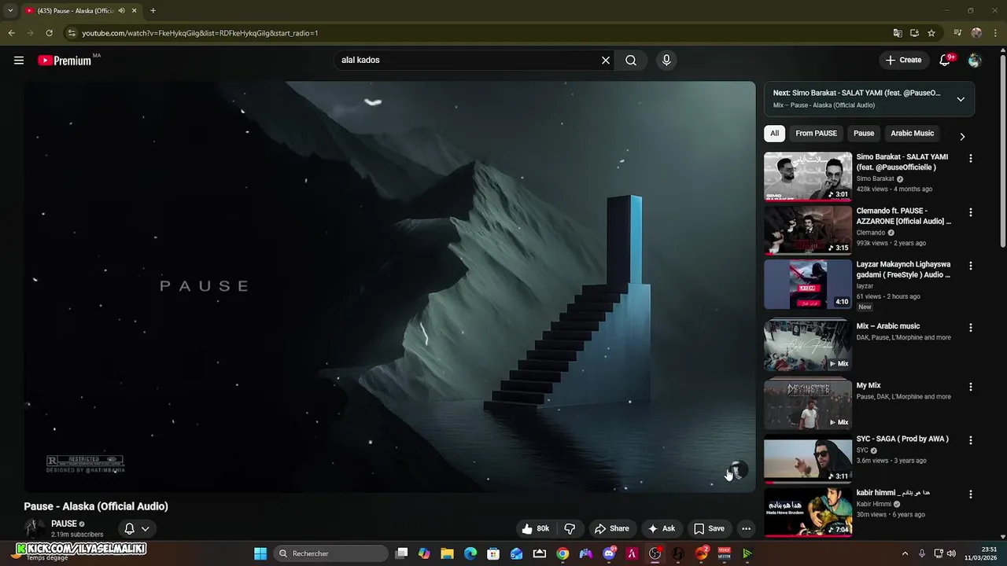Open Microsoft Edge from the taskbar
The height and width of the screenshot is (566, 1007).
click(x=470, y=553)
